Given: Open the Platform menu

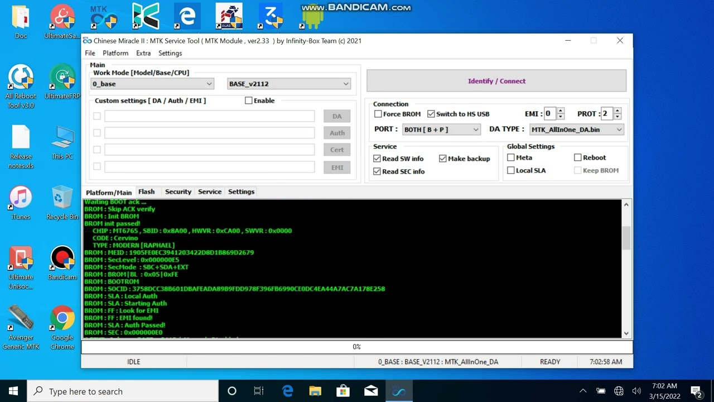Looking at the screenshot, I should [115, 53].
